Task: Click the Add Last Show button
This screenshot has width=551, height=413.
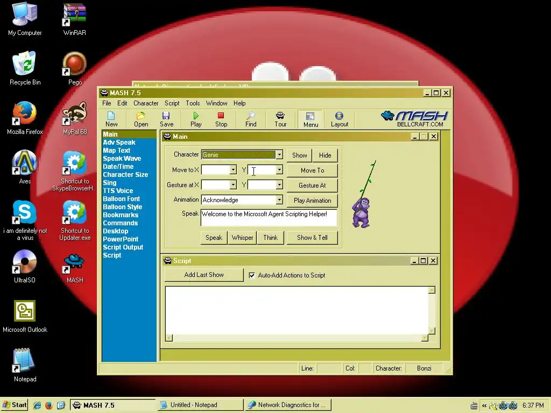Action: [204, 275]
